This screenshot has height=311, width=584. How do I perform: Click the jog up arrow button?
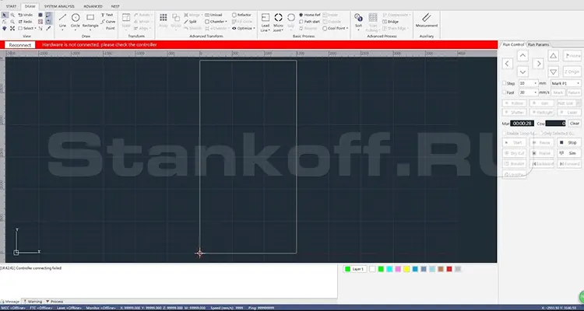coord(522,56)
